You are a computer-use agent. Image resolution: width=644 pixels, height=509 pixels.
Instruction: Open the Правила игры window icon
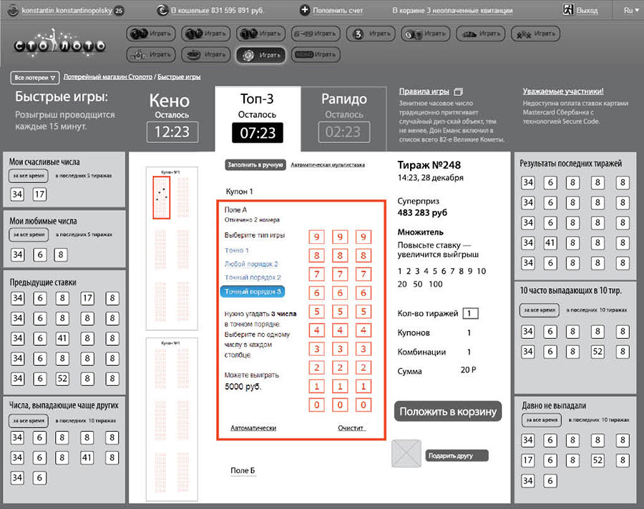[459, 92]
